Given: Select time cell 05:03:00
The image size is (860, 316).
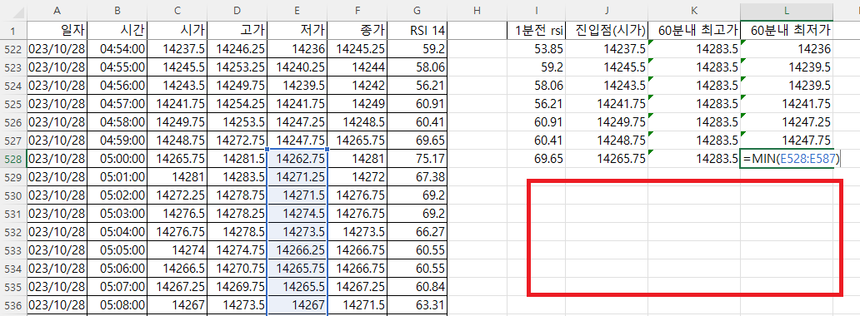Looking at the screenshot, I should (117, 213).
